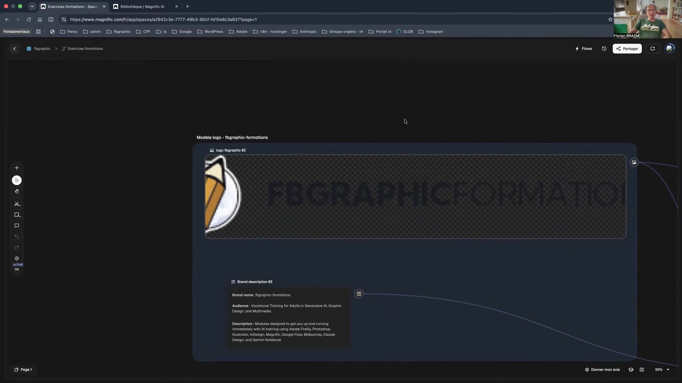Open the Google bookmarks folder
Image resolution: width=682 pixels, height=383 pixels.
click(x=181, y=31)
